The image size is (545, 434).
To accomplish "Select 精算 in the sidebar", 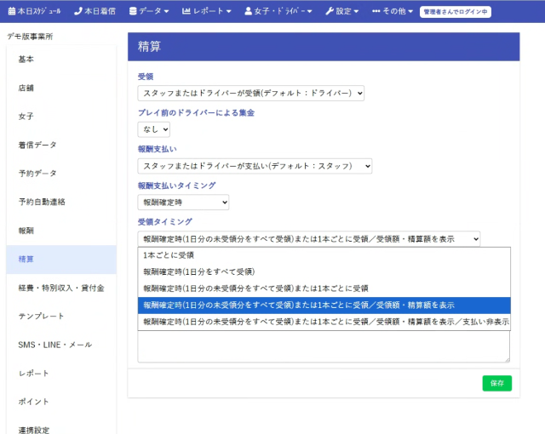I will [x=61, y=260].
